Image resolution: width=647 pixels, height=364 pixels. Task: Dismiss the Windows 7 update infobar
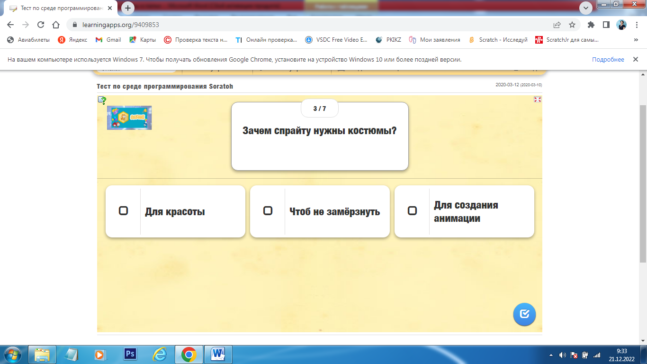pyautogui.click(x=636, y=59)
